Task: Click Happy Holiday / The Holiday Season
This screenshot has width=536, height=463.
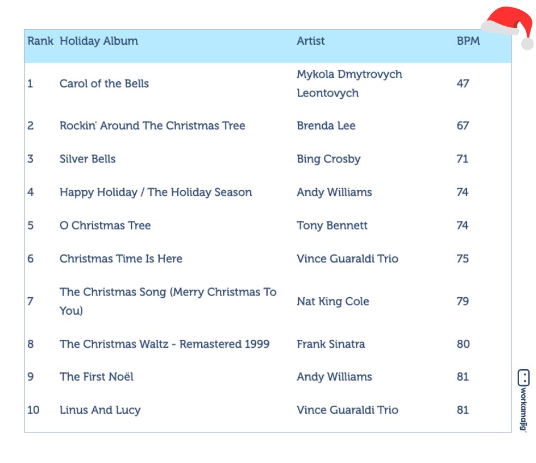Action: click(x=156, y=192)
